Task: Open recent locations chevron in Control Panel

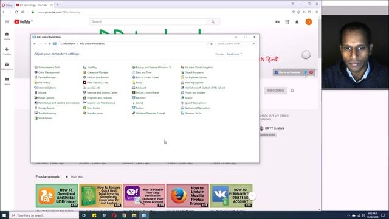Action: pyautogui.click(x=46, y=44)
